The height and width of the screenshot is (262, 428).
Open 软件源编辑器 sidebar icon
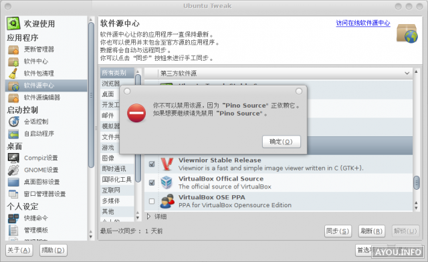tap(13, 98)
